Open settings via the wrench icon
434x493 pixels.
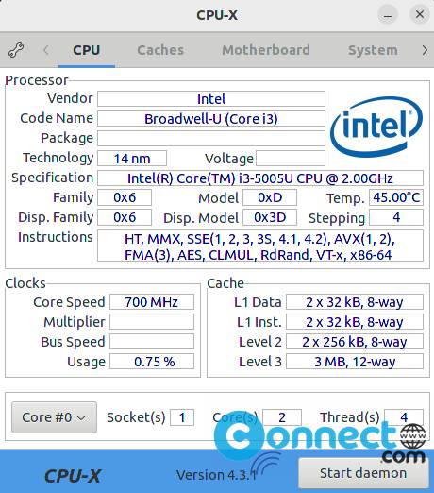(x=16, y=50)
